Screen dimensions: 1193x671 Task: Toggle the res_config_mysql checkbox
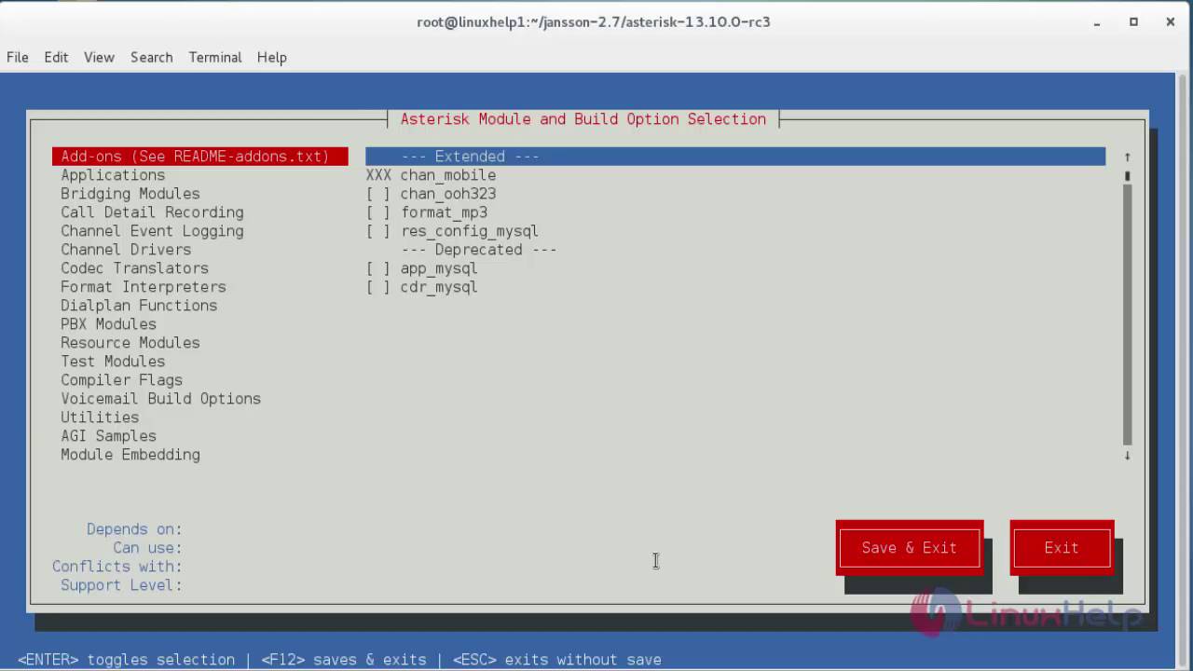[378, 231]
